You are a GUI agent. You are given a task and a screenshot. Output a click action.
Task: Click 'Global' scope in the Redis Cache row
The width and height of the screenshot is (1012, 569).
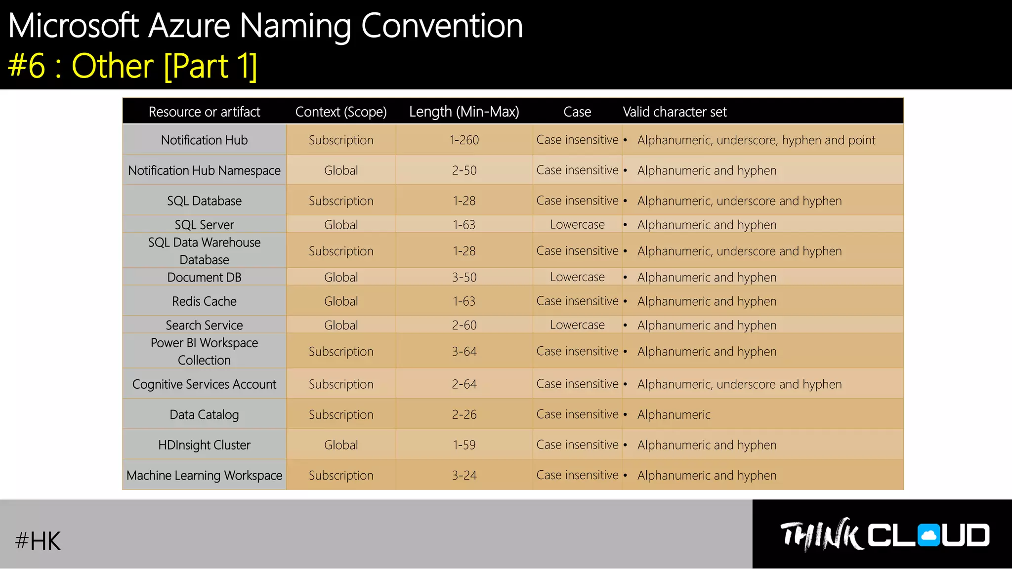(341, 301)
